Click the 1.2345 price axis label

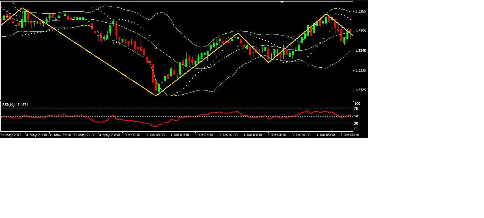pyautogui.click(x=361, y=51)
